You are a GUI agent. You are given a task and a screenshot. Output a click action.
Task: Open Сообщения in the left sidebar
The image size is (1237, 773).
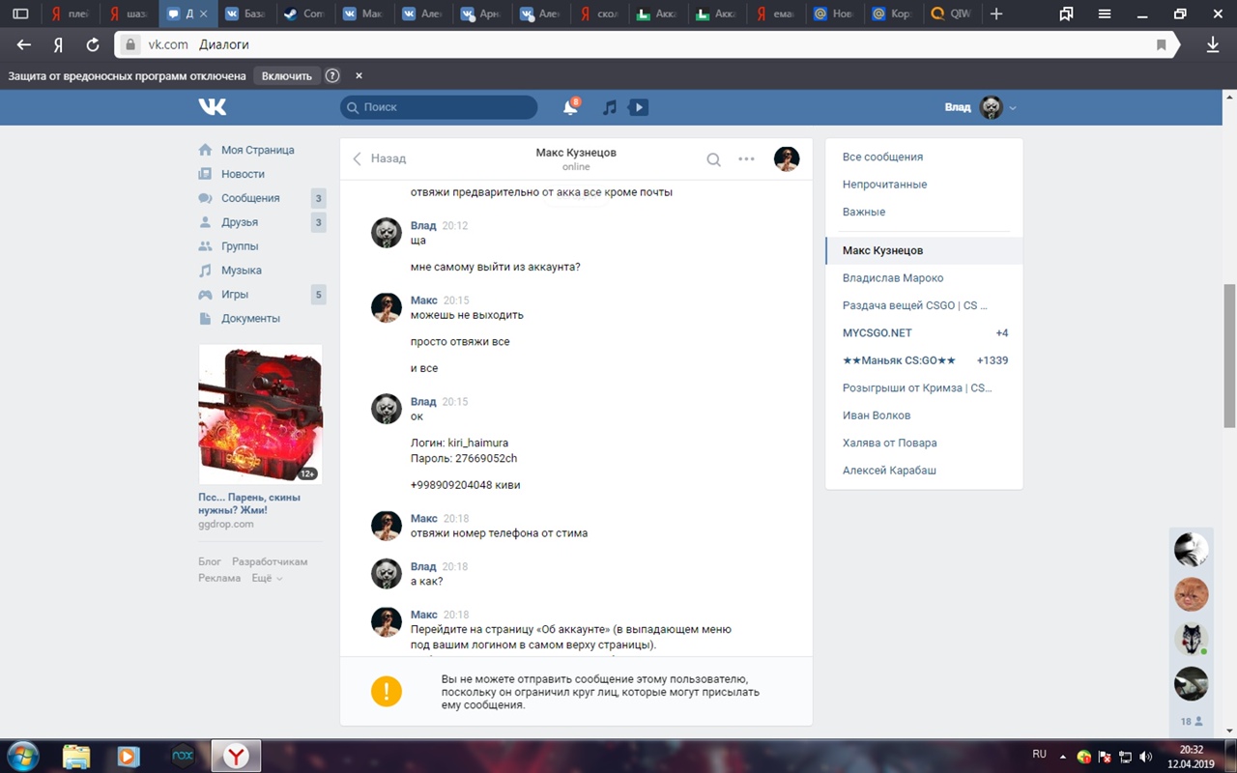coord(250,198)
